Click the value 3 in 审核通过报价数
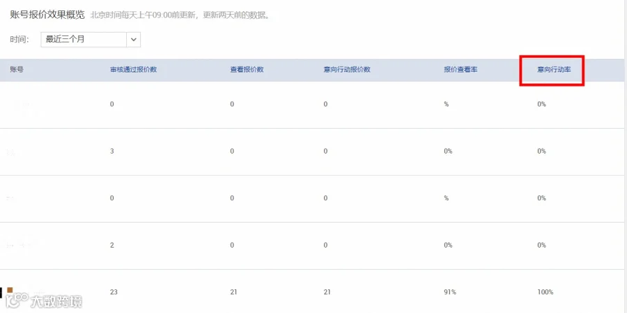 [x=112, y=152]
